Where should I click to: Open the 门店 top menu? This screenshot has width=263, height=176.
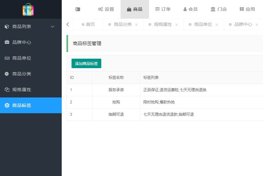pyautogui.click(x=219, y=9)
